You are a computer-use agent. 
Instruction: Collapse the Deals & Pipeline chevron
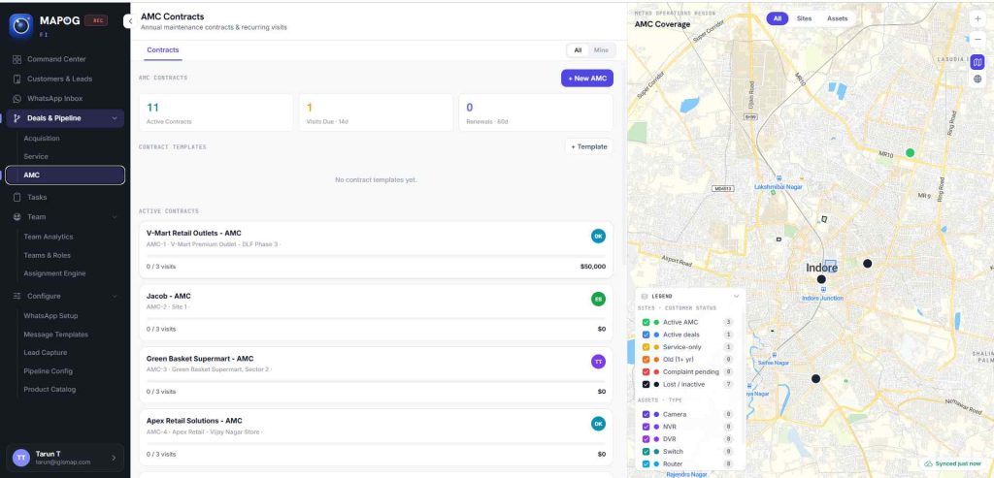(x=115, y=118)
